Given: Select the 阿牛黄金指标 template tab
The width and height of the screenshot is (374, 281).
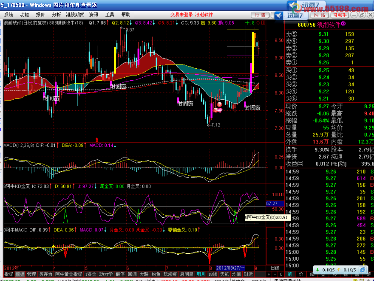Looking at the screenshot, I should tap(69, 274).
